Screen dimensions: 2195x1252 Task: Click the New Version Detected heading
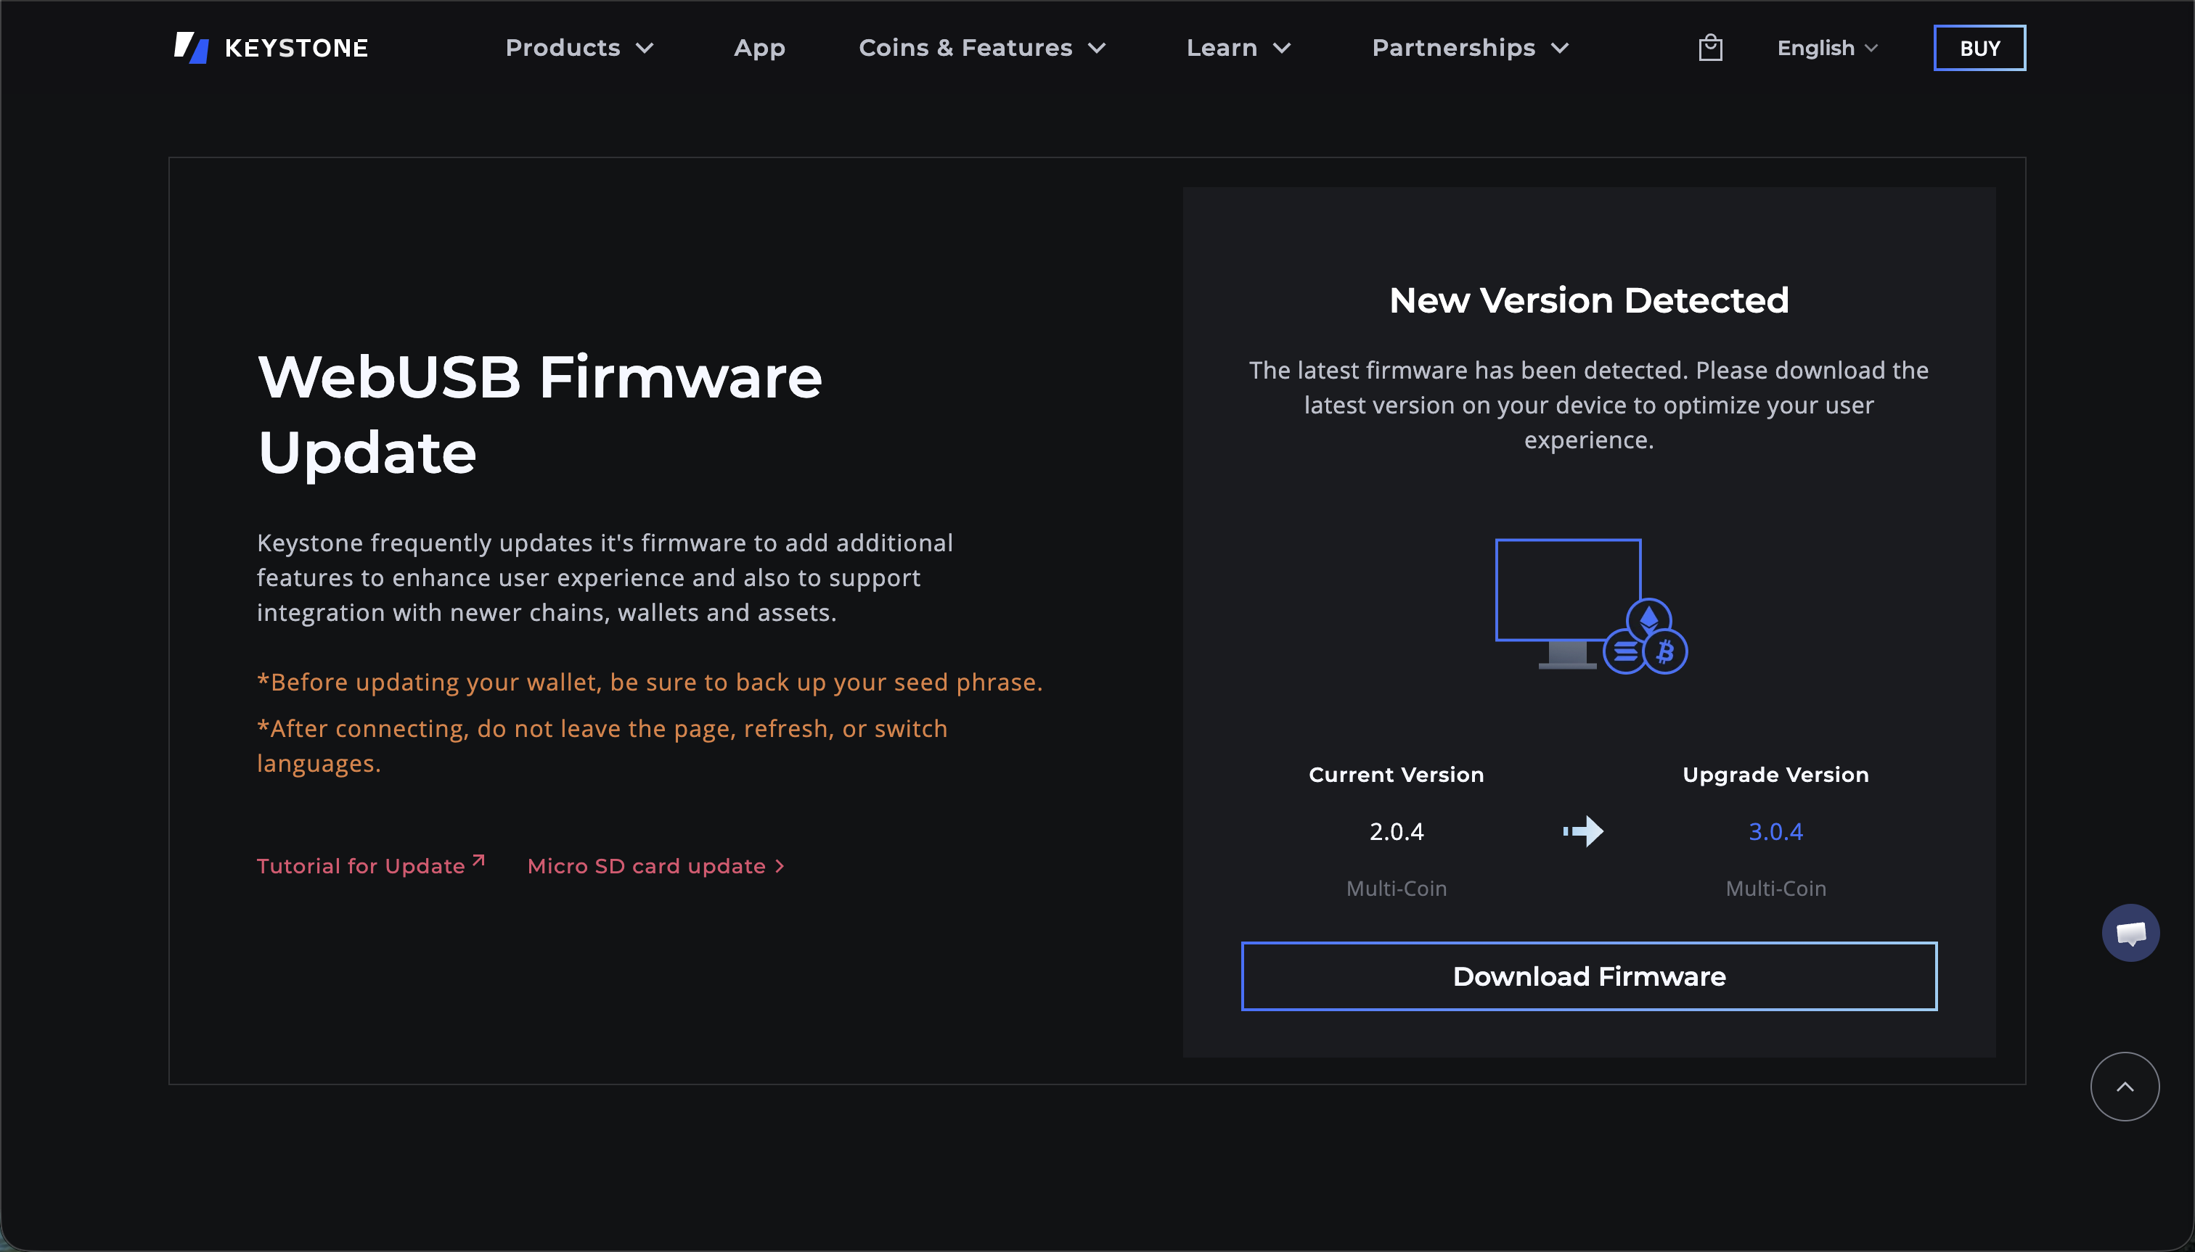click(1588, 300)
